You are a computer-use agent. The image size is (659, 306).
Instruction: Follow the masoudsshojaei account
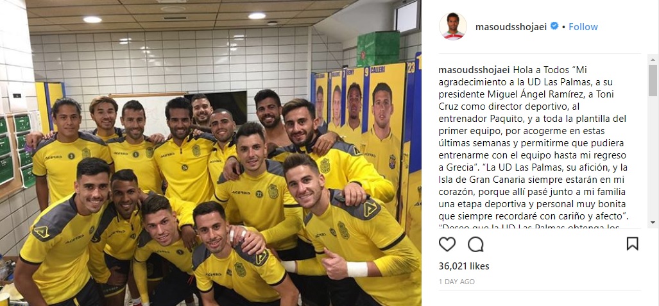(583, 26)
